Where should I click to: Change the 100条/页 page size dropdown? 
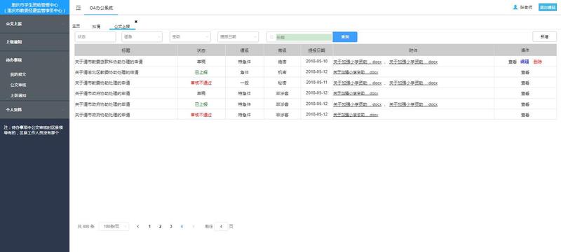click(114, 226)
